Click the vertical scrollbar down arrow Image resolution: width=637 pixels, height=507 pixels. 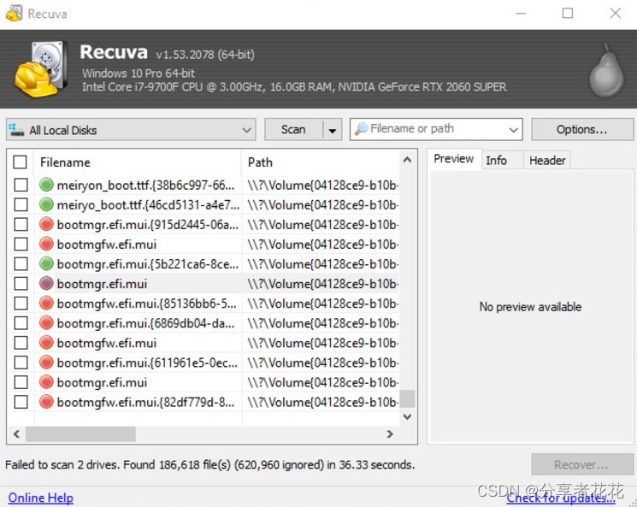(x=407, y=416)
